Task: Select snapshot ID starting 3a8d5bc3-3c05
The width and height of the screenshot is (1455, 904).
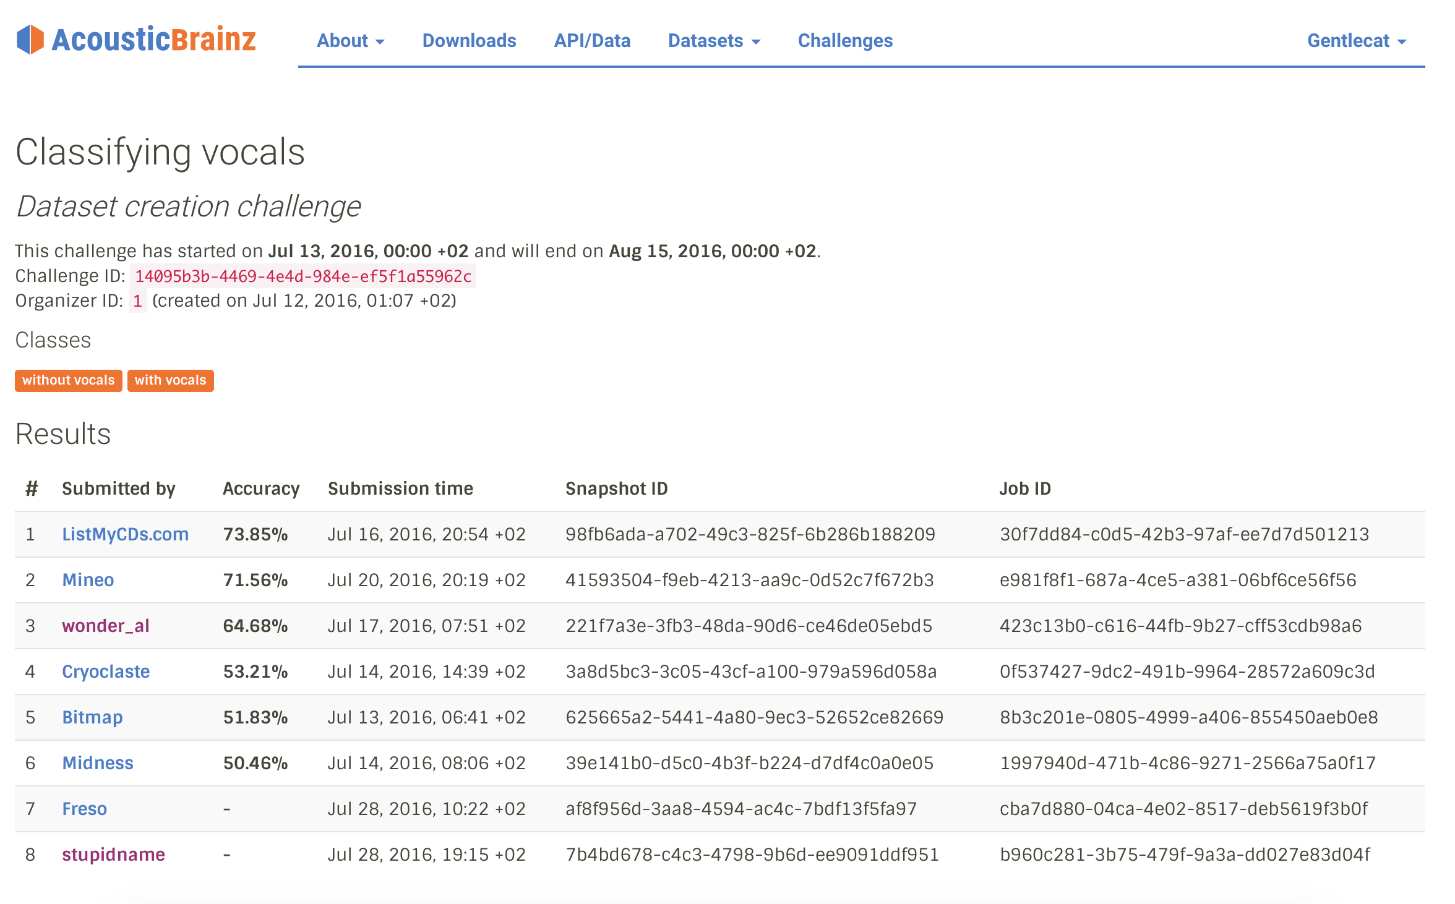Action: tap(751, 672)
